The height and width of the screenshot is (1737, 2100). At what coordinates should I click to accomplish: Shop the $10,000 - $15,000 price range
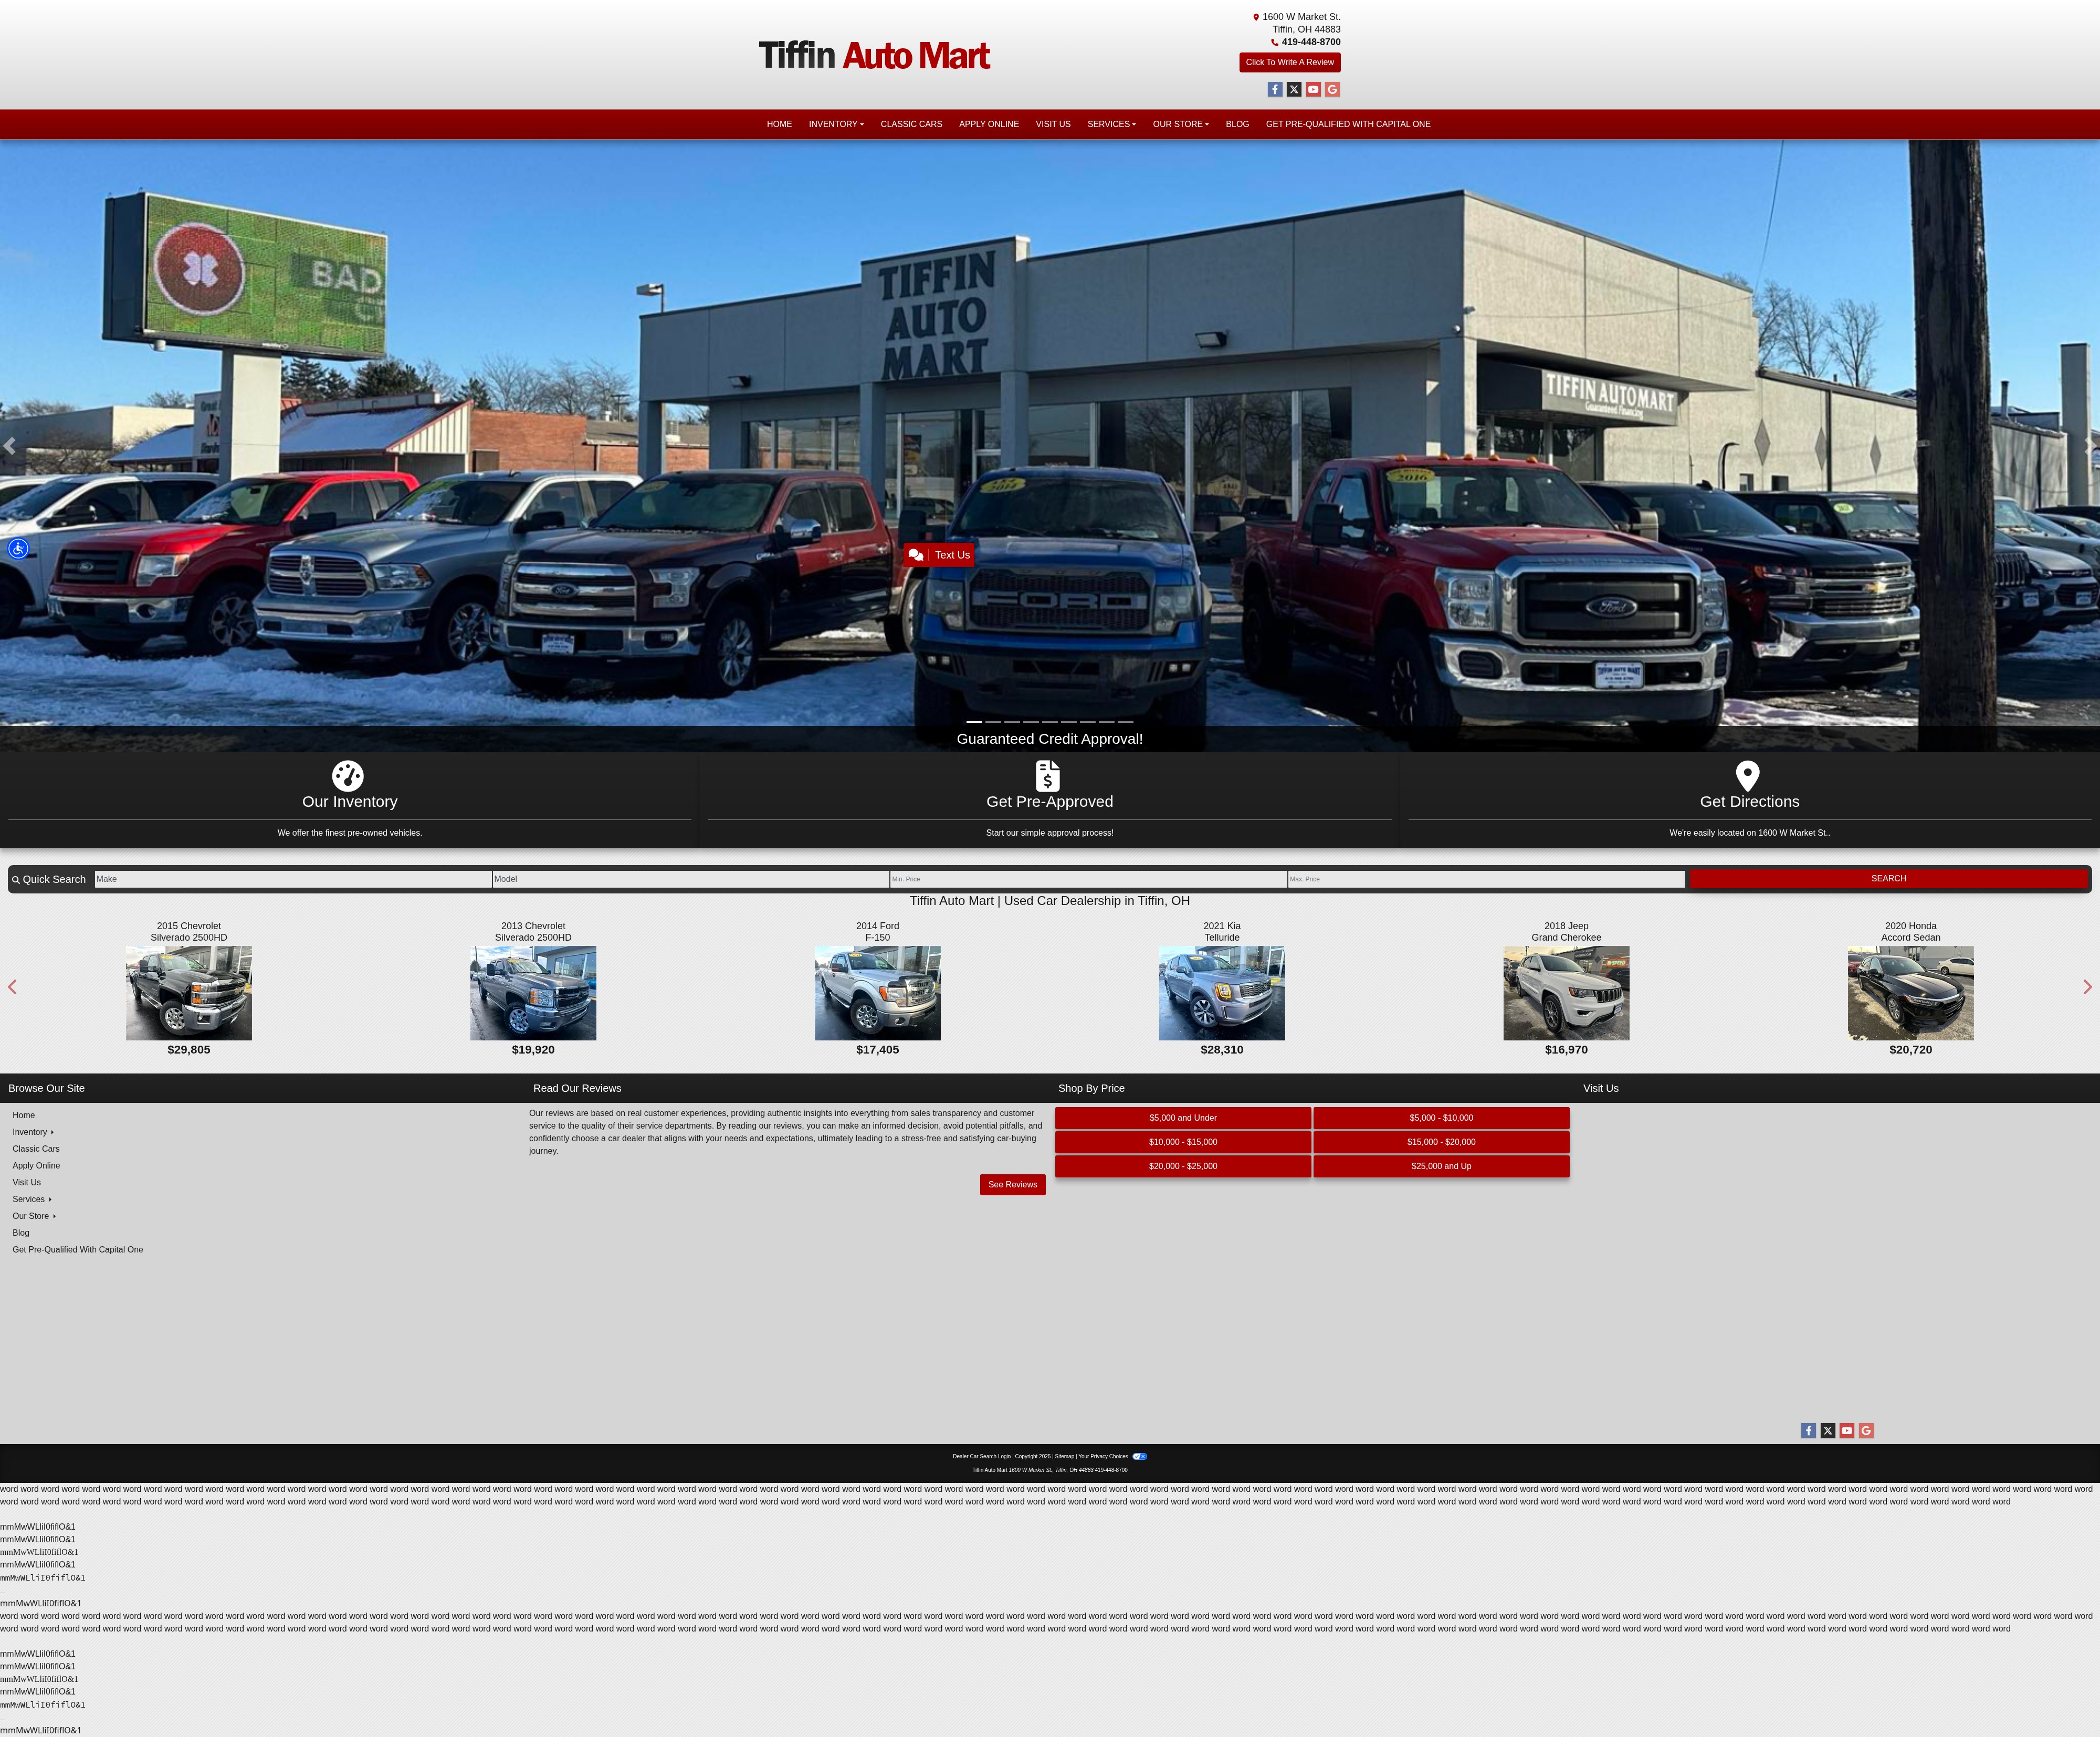click(x=1183, y=1142)
